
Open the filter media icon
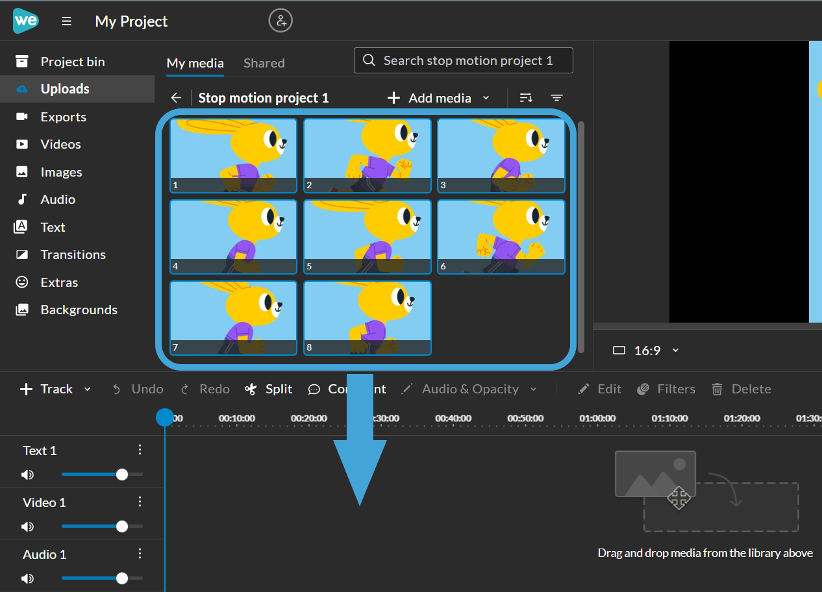coord(556,98)
